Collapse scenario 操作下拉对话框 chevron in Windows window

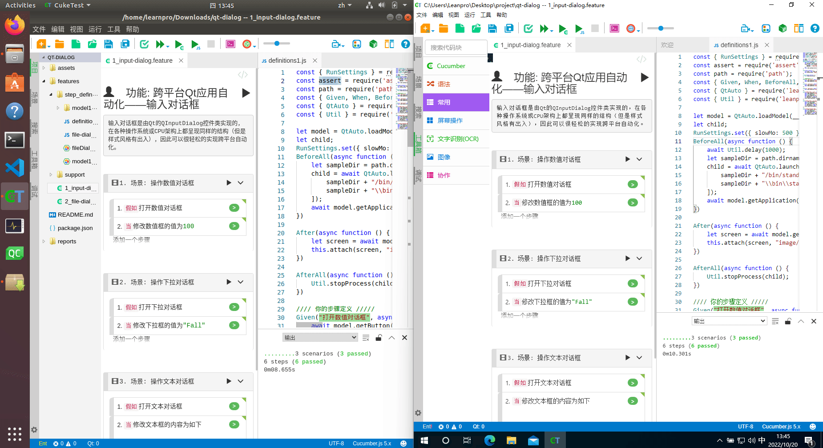(639, 258)
